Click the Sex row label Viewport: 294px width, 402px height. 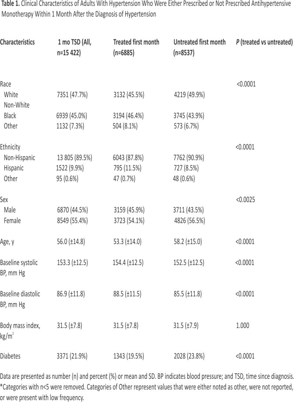4,200
